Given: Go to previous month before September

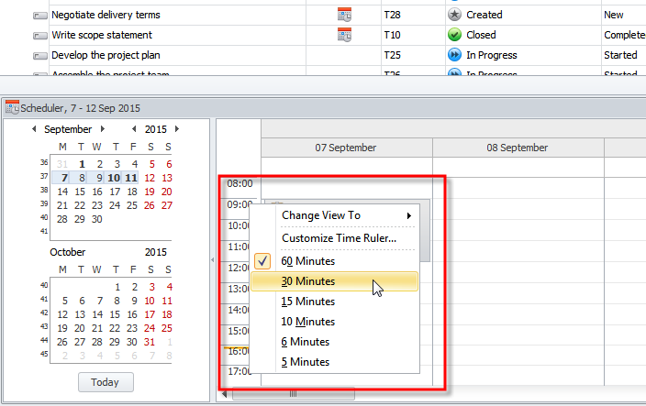Looking at the screenshot, I should [x=34, y=129].
